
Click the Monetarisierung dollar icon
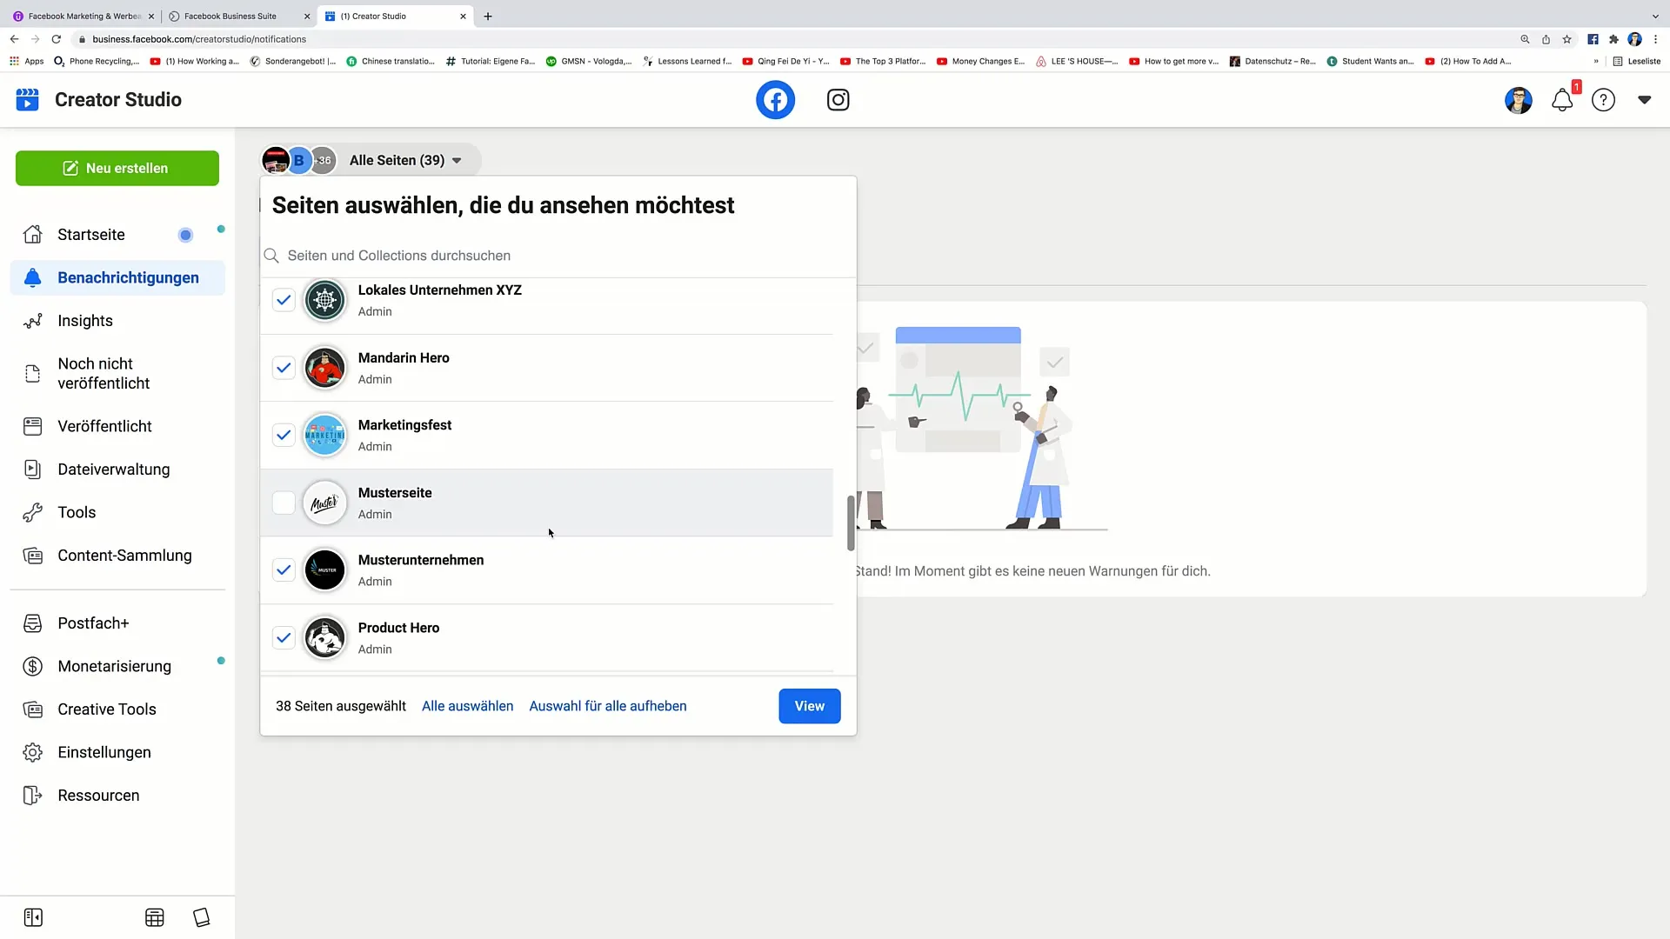tap(33, 667)
